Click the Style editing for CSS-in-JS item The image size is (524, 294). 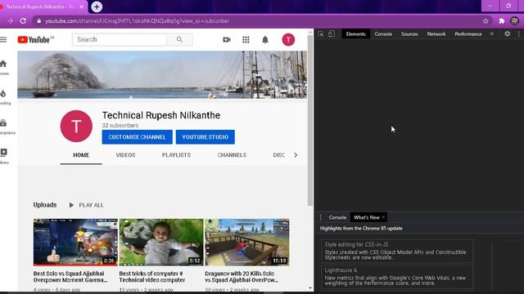[397, 251]
